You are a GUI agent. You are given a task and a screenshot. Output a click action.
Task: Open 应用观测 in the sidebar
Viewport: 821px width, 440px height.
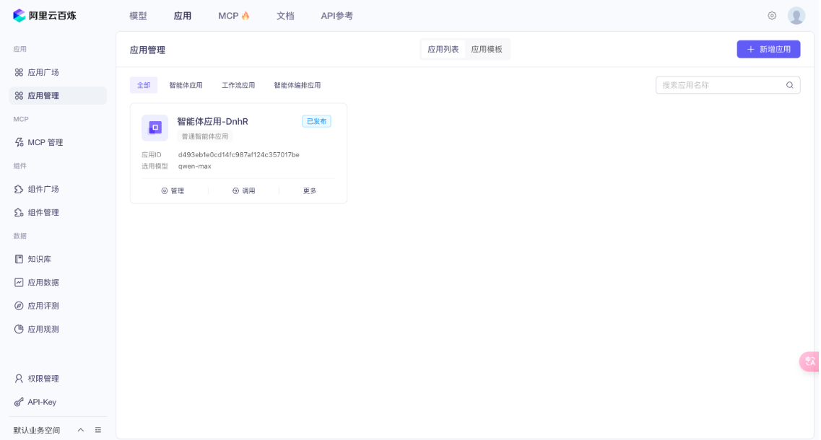pos(43,329)
